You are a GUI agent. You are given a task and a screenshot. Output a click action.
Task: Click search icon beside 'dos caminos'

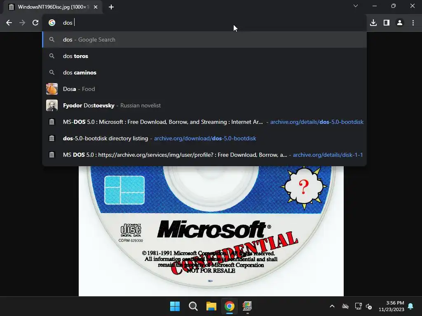[x=52, y=72]
